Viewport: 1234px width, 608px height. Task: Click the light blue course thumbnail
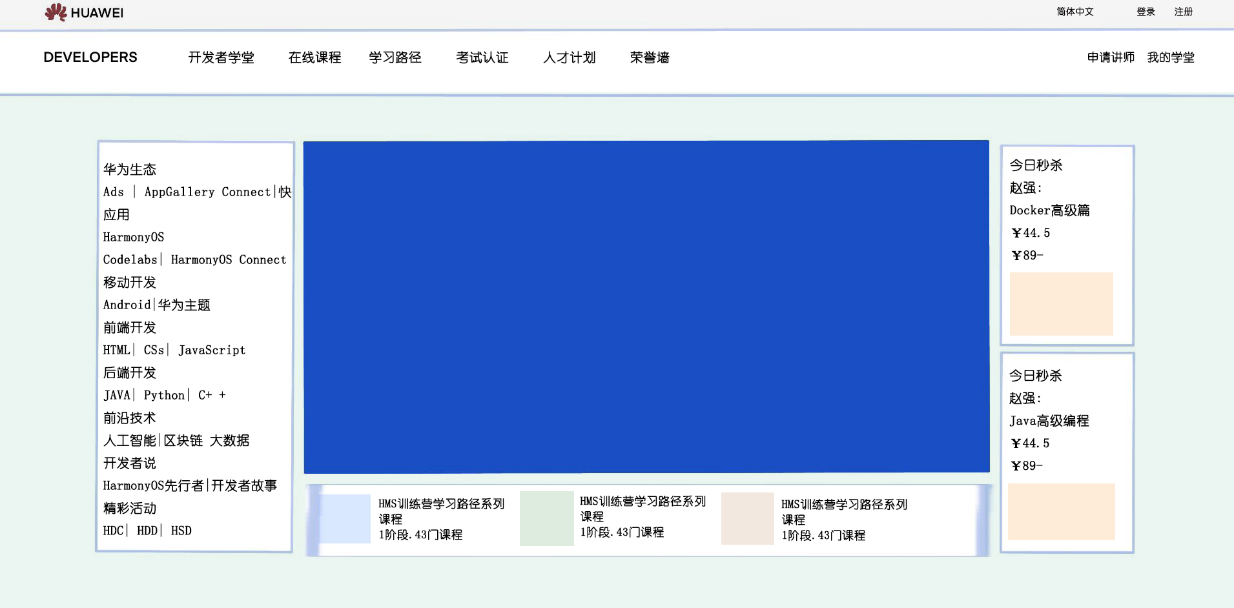click(345, 519)
